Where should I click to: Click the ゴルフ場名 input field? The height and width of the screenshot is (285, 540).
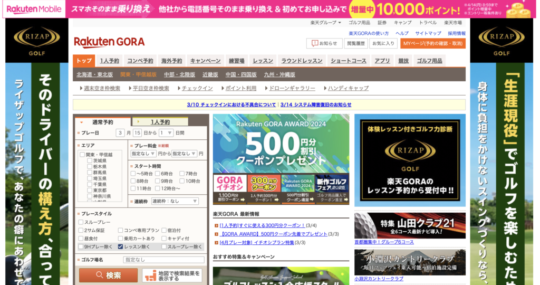point(163,260)
